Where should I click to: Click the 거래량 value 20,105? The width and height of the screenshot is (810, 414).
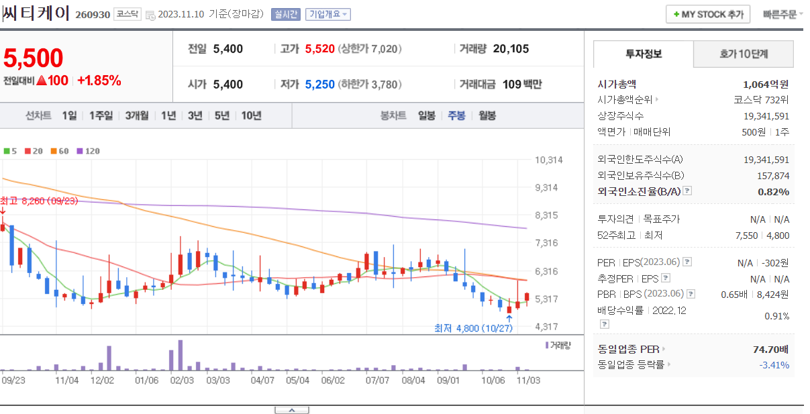click(511, 48)
